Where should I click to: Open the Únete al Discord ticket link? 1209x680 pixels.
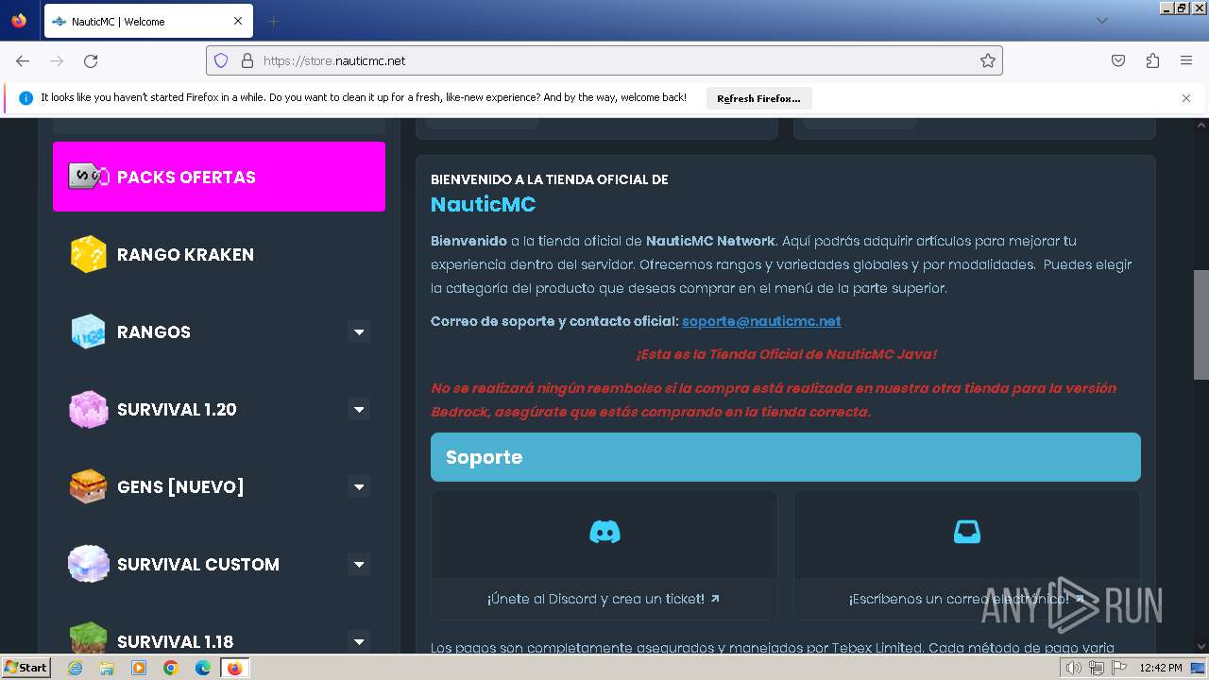coord(604,599)
